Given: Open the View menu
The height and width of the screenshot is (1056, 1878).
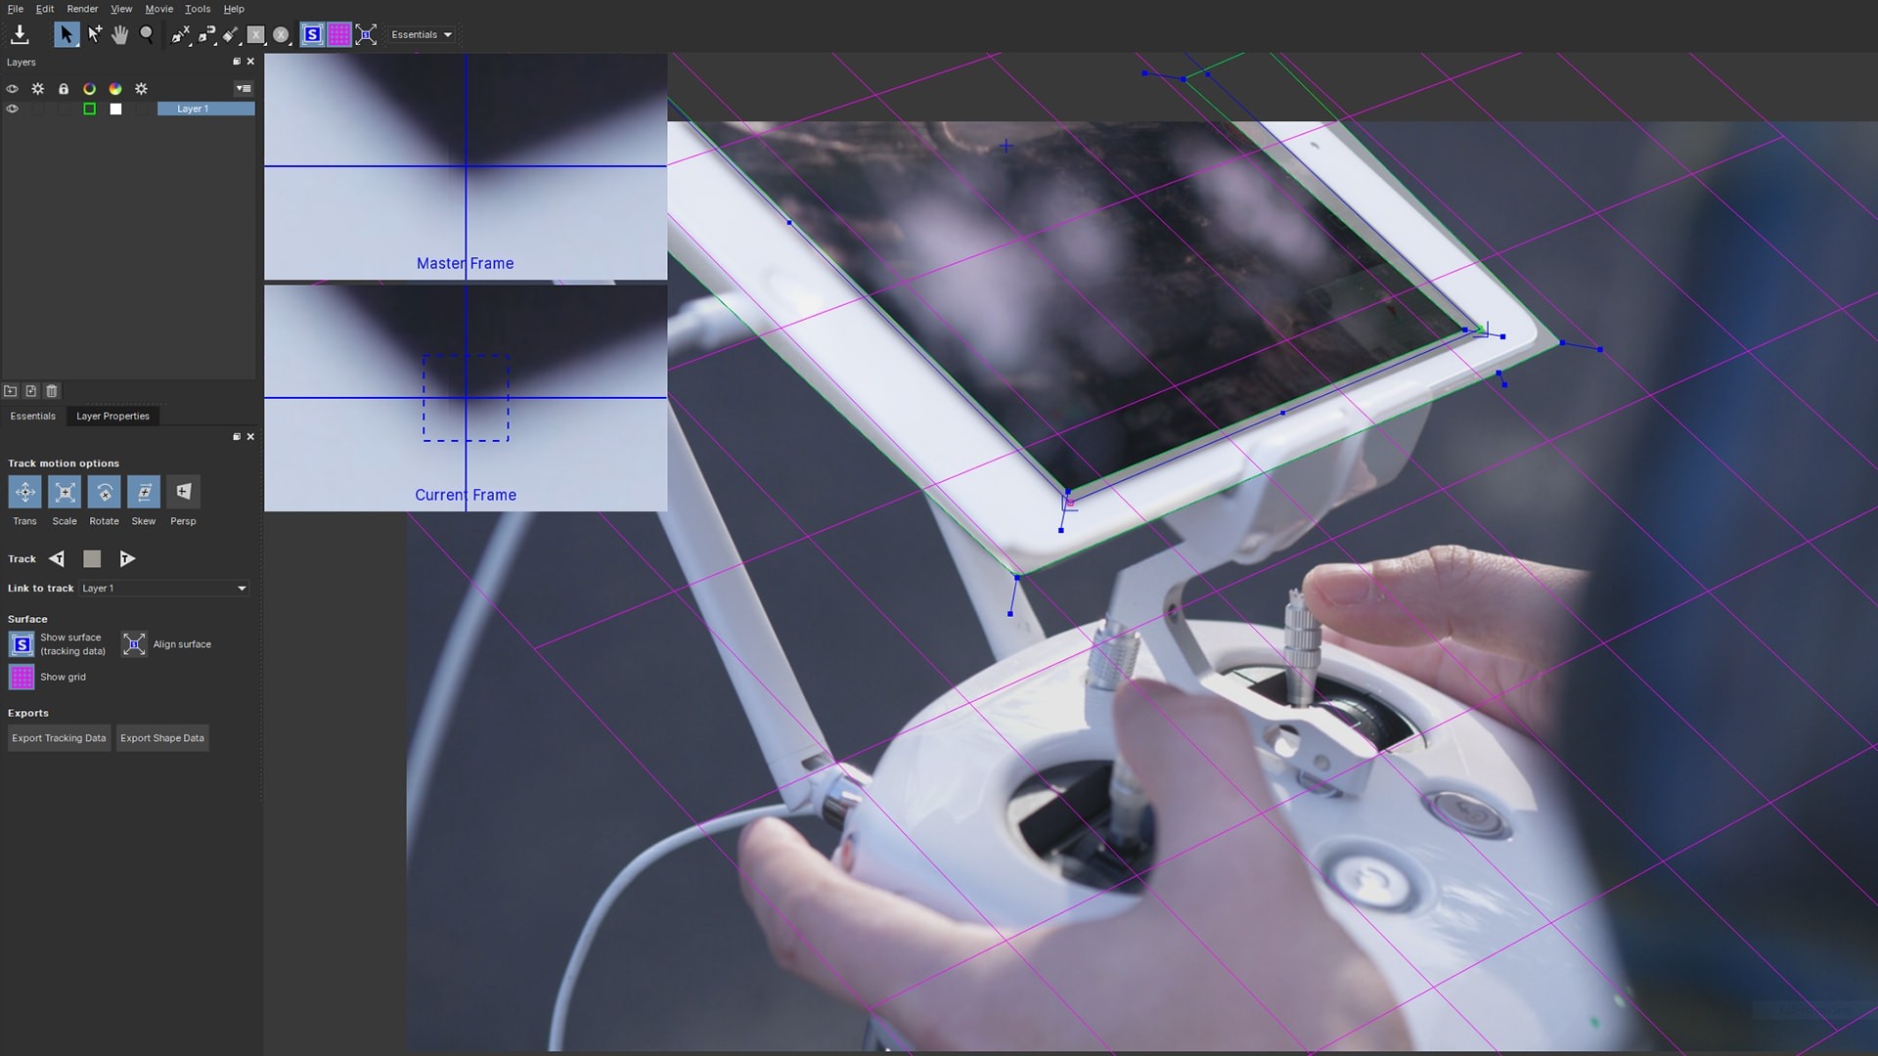Looking at the screenshot, I should coord(121,9).
